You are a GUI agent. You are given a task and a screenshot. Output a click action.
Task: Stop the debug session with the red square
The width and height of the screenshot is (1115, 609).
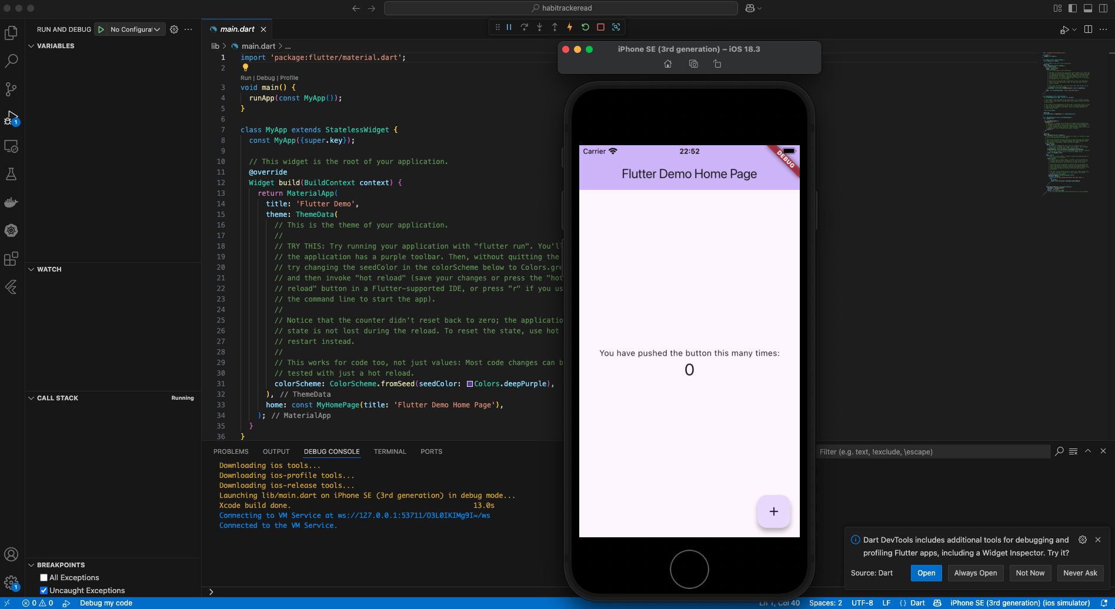tap(599, 27)
